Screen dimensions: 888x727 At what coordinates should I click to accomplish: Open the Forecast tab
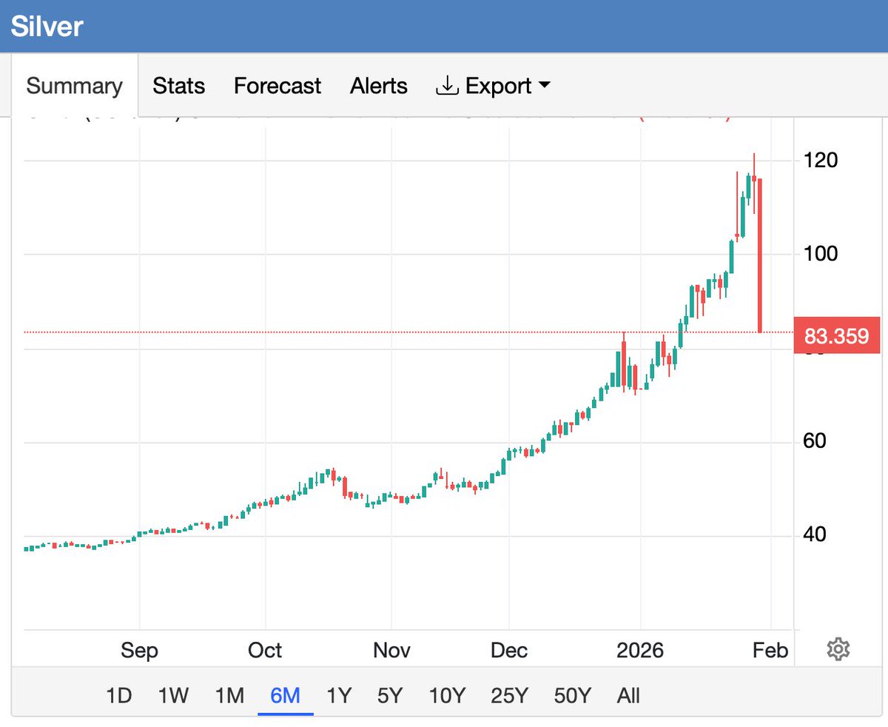tap(277, 86)
